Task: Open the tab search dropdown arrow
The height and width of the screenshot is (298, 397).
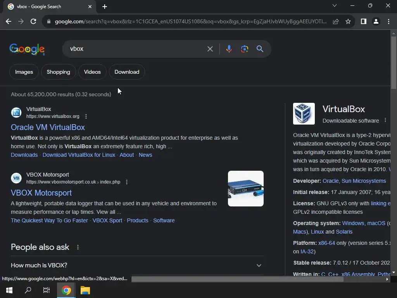Action: (335, 5)
